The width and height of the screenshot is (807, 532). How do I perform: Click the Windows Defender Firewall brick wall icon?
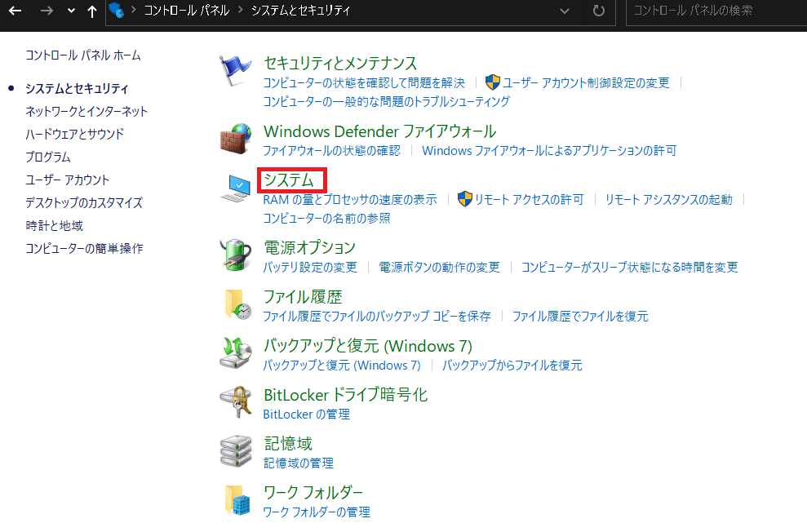[236, 140]
